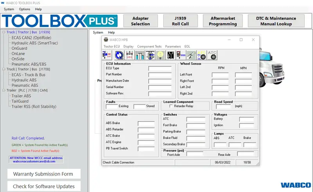The height and width of the screenshot is (192, 313).
Task: Click the bar chart toolbar icon
Action: click(140, 55)
